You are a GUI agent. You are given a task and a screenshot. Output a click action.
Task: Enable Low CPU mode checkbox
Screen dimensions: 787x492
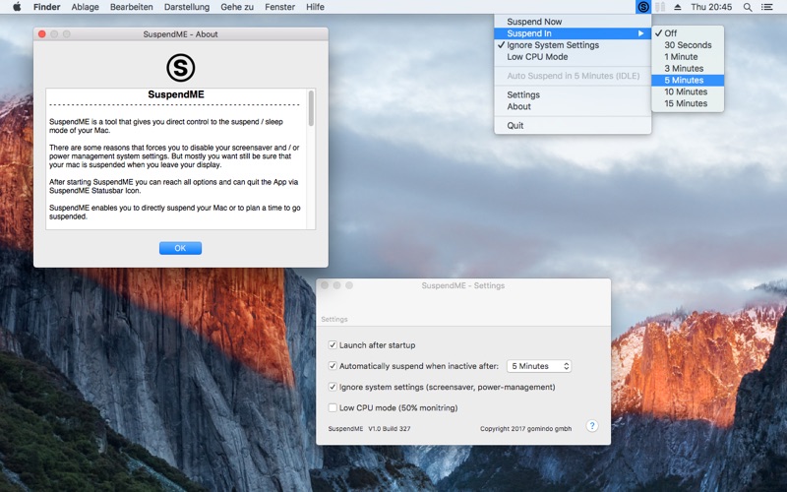point(333,407)
